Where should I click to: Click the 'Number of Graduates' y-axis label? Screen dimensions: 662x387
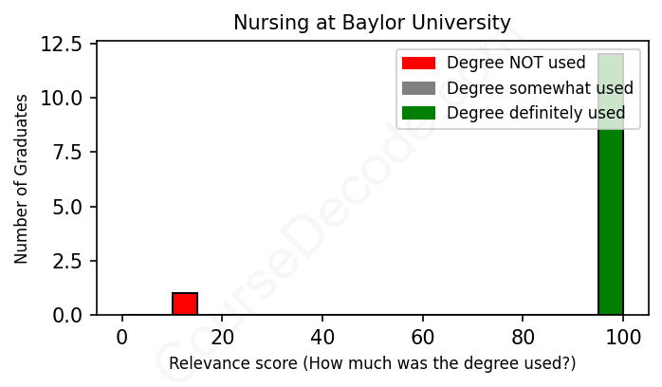pyautogui.click(x=22, y=178)
